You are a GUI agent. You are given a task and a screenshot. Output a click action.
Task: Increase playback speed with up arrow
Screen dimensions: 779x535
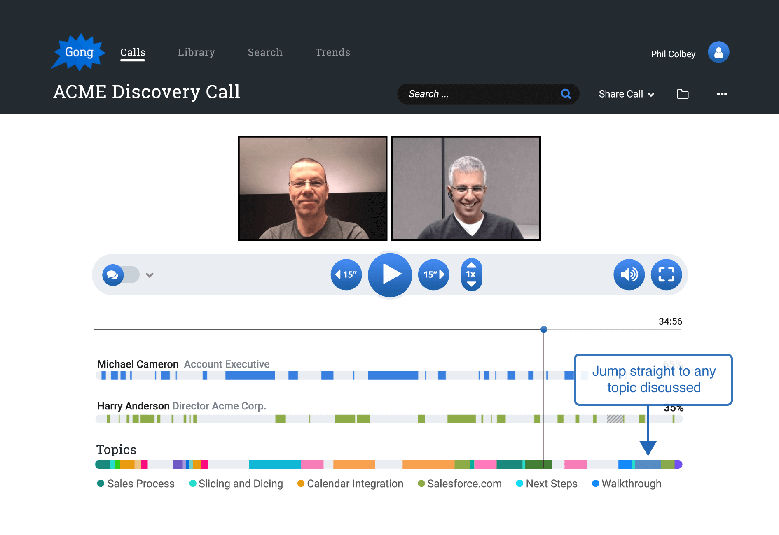[x=472, y=265]
